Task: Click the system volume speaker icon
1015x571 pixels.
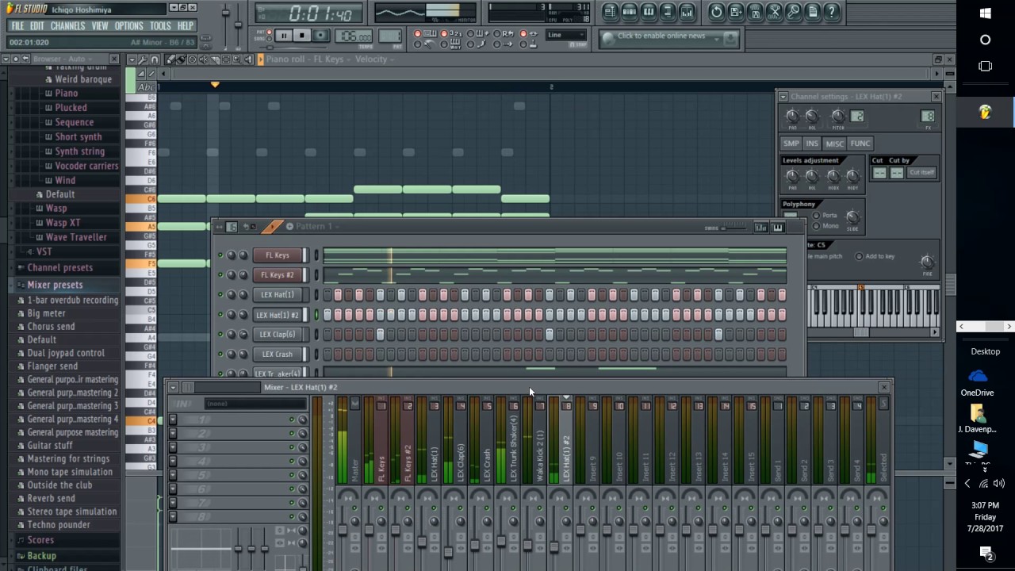Action: click(998, 484)
